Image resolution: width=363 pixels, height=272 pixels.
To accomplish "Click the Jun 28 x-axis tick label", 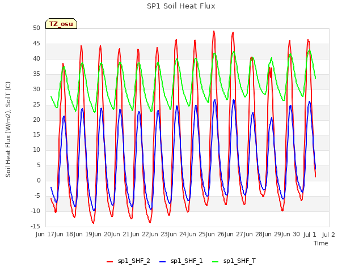I will 254,235.
